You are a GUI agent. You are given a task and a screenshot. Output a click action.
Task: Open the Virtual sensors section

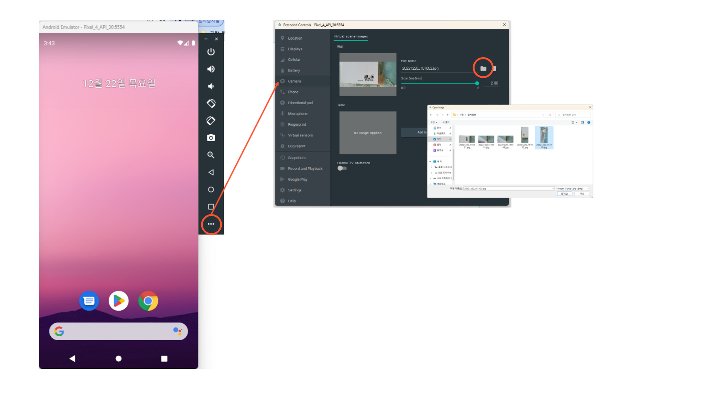point(300,135)
